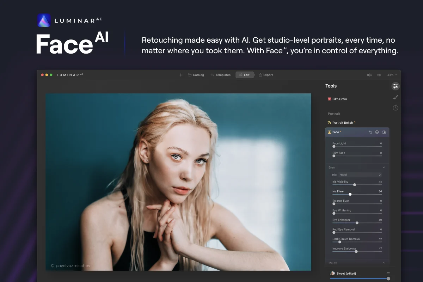This screenshot has height=282, width=423.
Task: Click the Slim Face slider handle
Action: tap(334, 156)
